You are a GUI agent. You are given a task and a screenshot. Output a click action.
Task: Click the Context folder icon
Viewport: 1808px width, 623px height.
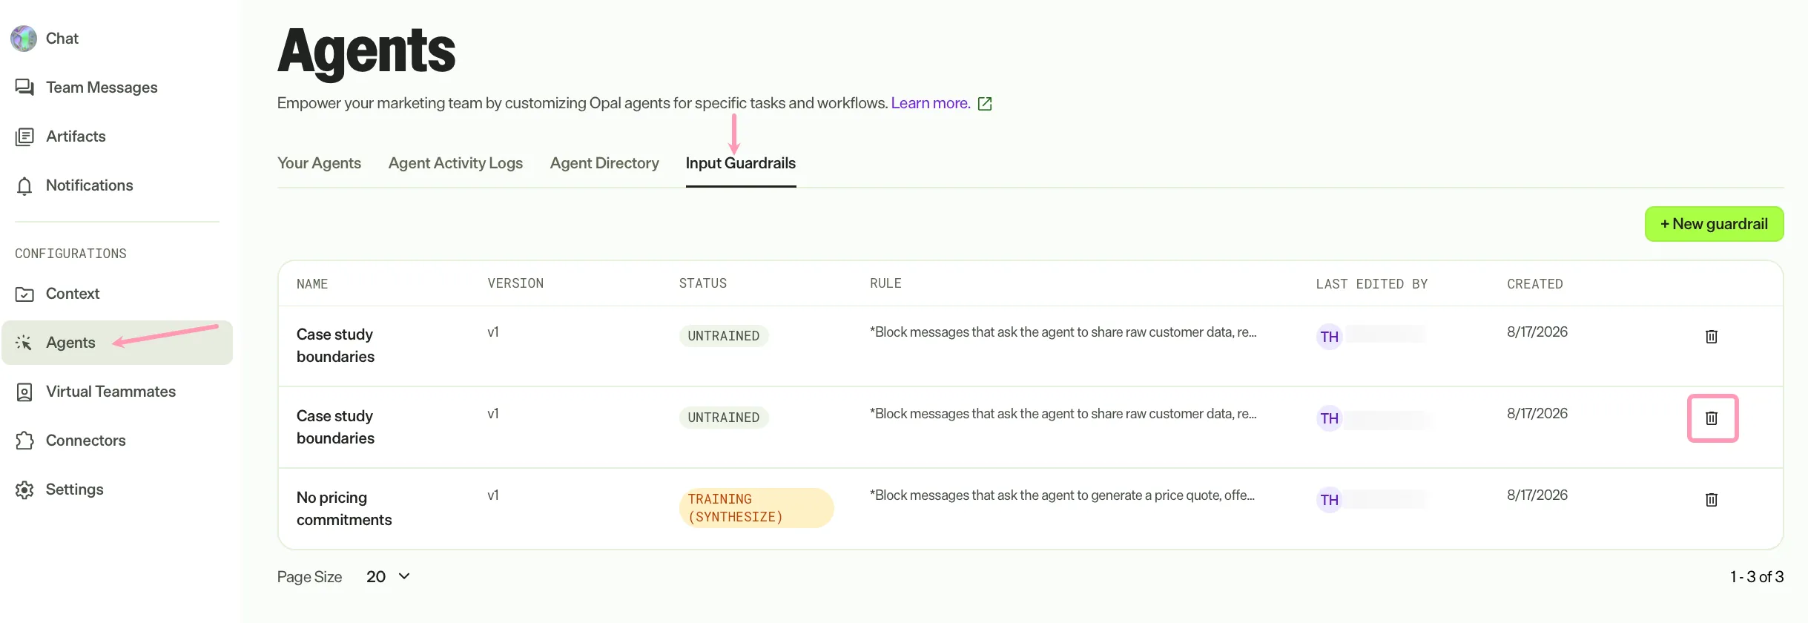[24, 294]
